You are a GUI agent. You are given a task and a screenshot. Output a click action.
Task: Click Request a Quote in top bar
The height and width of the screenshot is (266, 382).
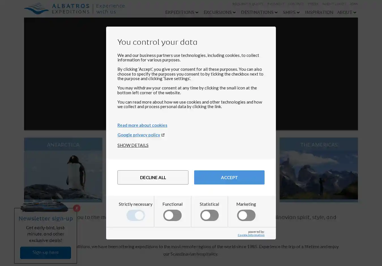coord(248,4)
